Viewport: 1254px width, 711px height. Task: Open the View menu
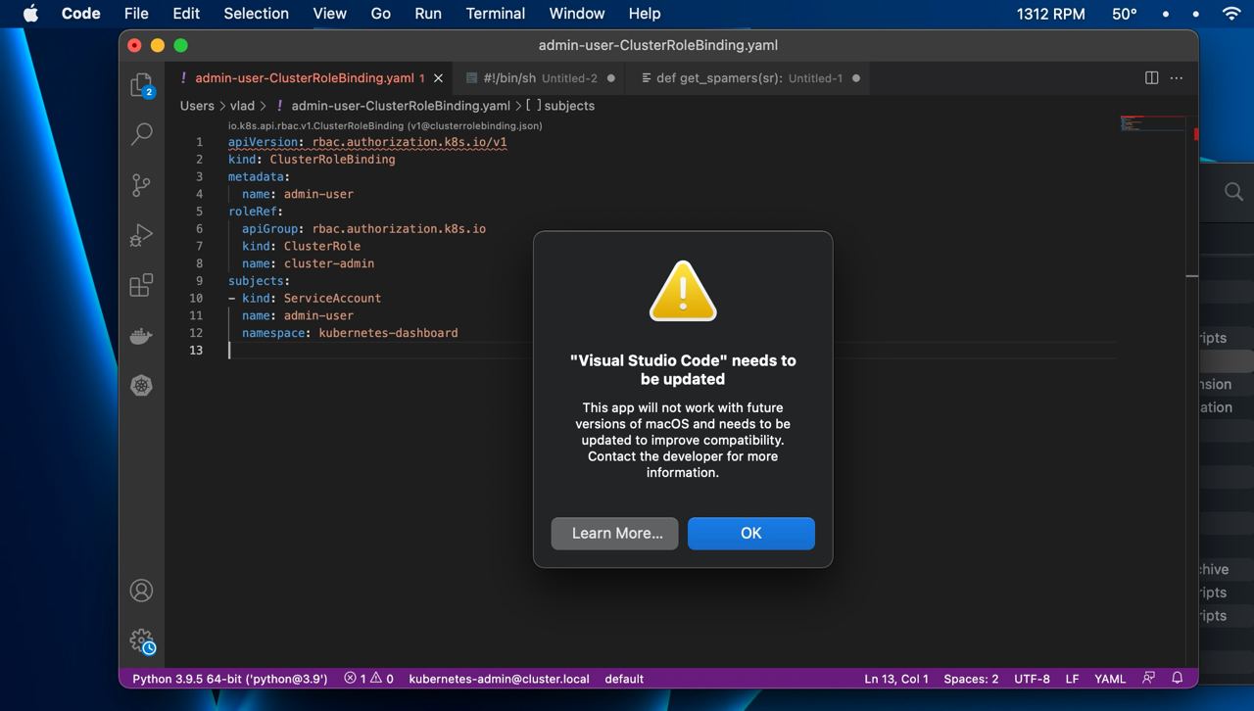click(x=329, y=14)
